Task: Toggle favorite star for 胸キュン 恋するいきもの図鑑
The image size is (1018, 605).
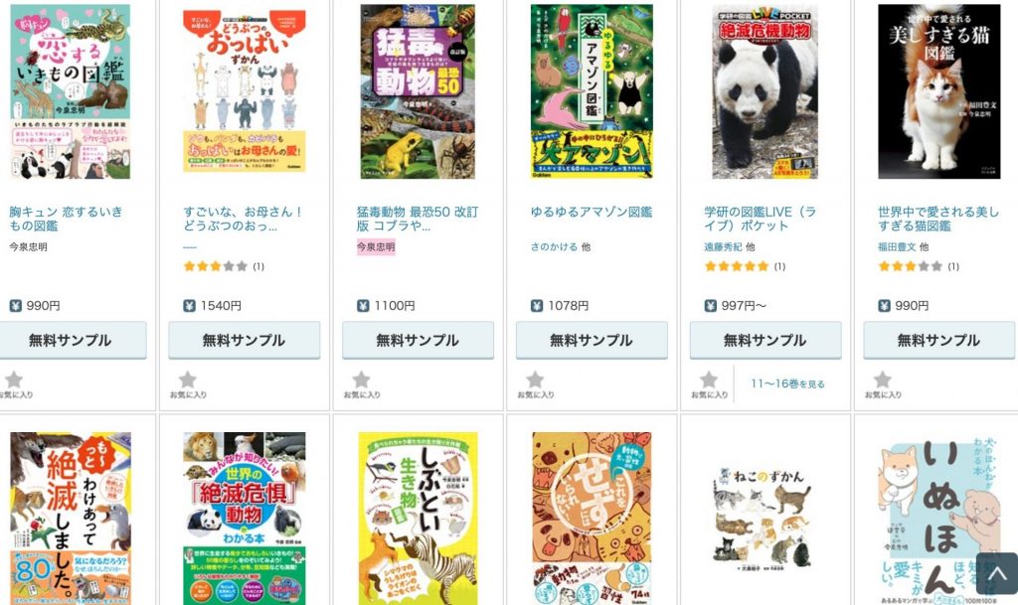Action: 14,380
